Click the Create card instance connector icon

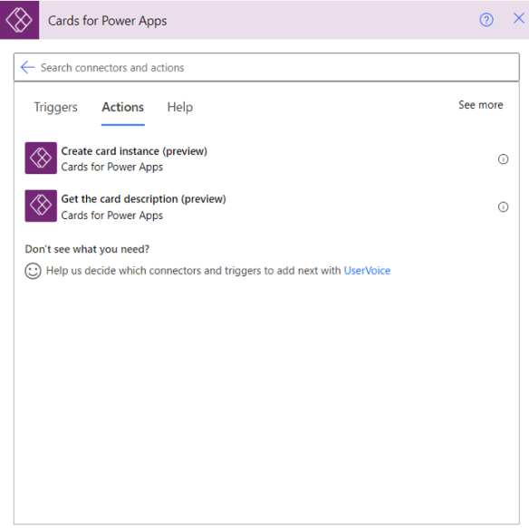pos(41,158)
